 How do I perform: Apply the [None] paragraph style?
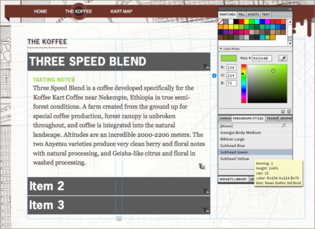[255, 126]
